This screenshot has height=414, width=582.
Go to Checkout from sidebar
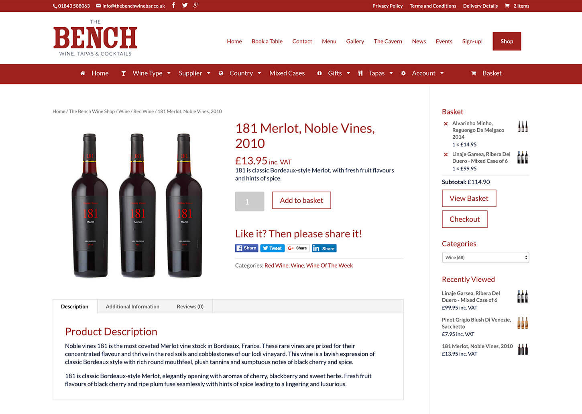point(464,219)
